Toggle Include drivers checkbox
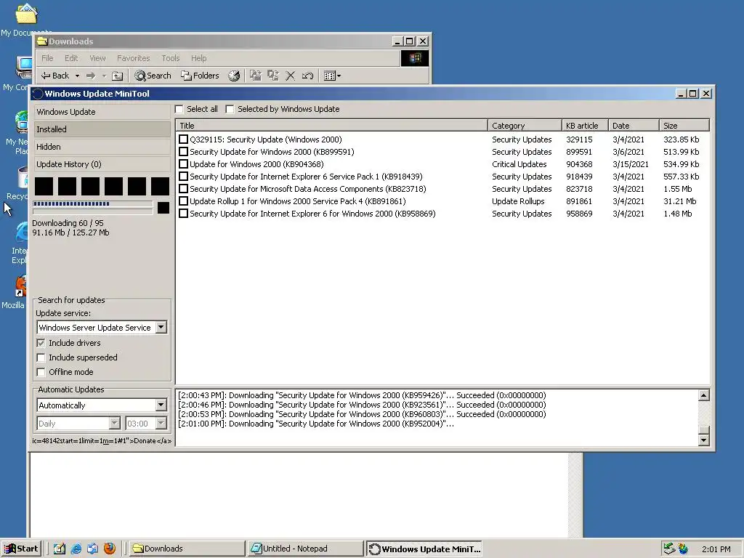The image size is (744, 558). [x=41, y=343]
